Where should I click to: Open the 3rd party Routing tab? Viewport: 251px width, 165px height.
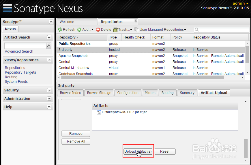click(167, 93)
